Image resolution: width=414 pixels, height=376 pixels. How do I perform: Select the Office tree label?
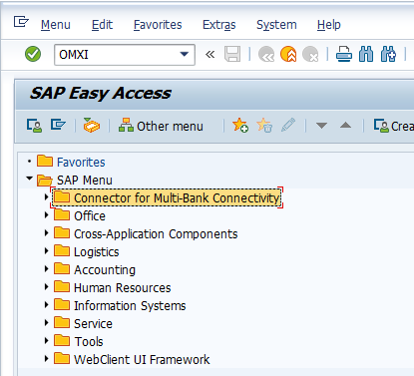tap(90, 216)
